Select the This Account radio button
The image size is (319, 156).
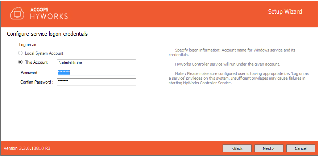tap(20, 62)
